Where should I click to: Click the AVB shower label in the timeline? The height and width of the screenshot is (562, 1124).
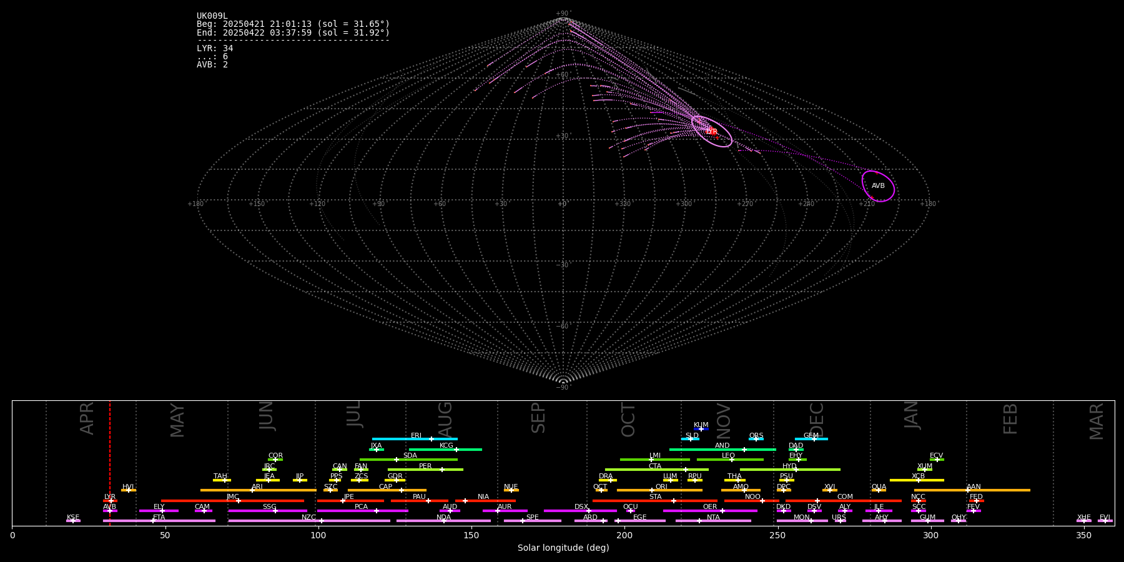tap(110, 507)
